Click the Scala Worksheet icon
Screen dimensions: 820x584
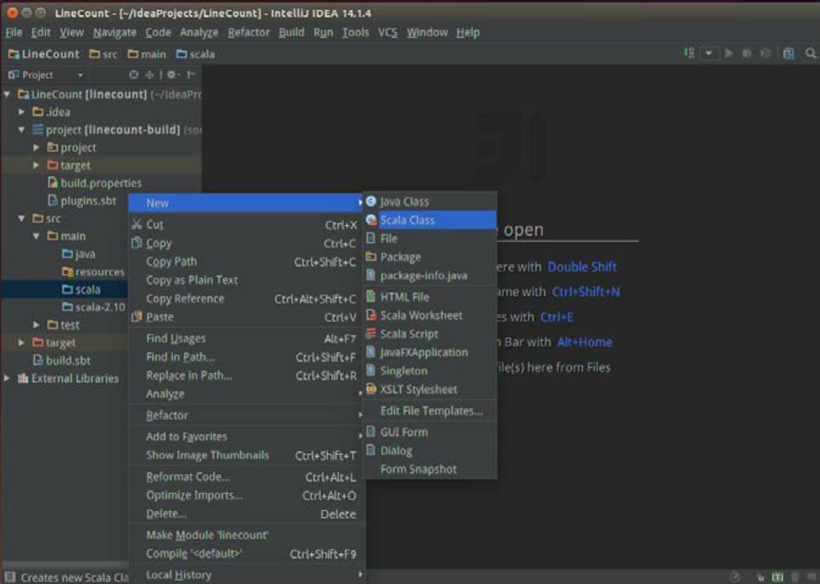pyautogui.click(x=371, y=315)
